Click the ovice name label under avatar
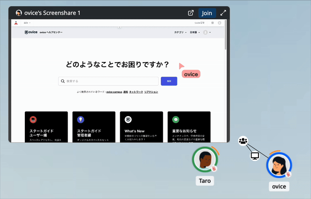 (x=279, y=187)
